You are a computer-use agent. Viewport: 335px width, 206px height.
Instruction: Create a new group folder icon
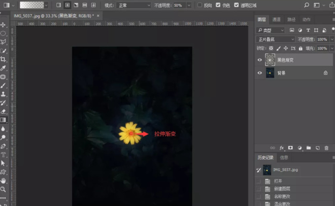tap(309, 148)
